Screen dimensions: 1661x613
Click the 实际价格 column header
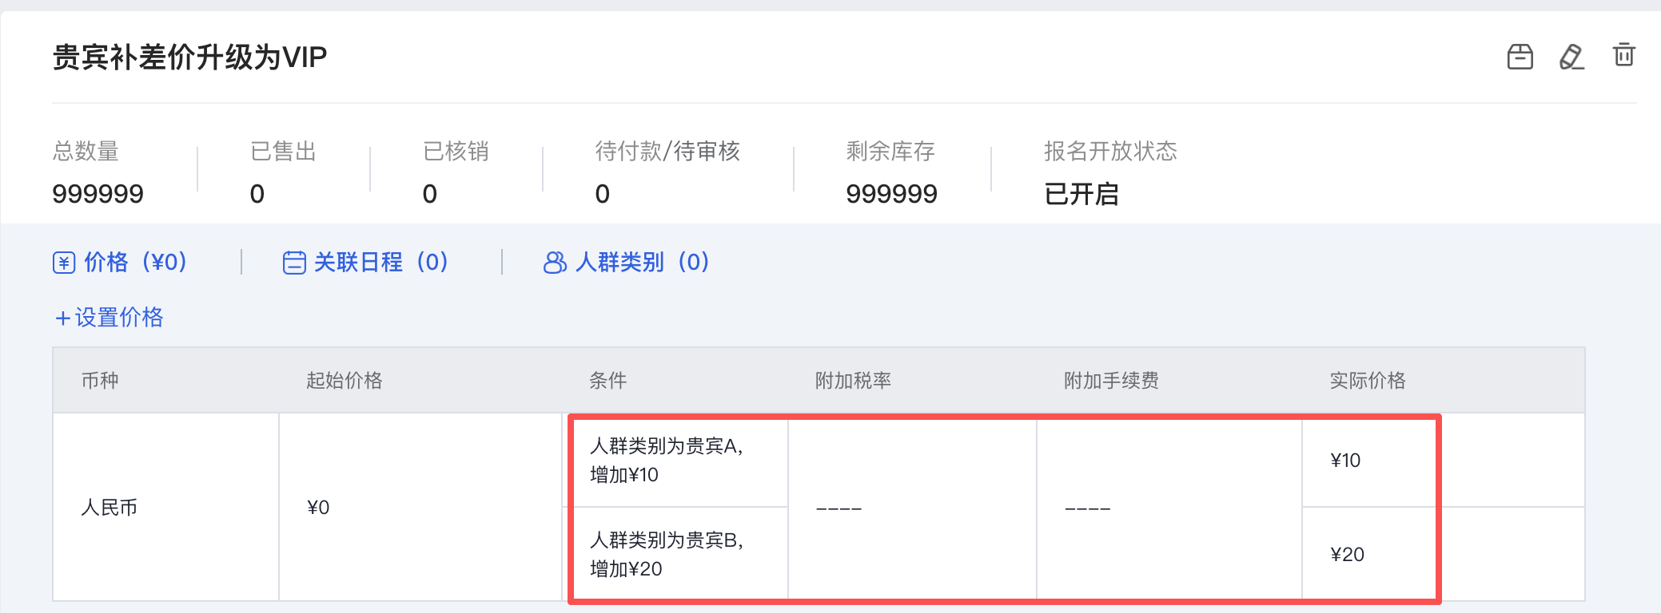tap(1367, 381)
